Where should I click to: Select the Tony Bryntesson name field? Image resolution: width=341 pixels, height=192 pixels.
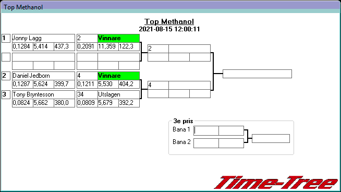pos(43,94)
